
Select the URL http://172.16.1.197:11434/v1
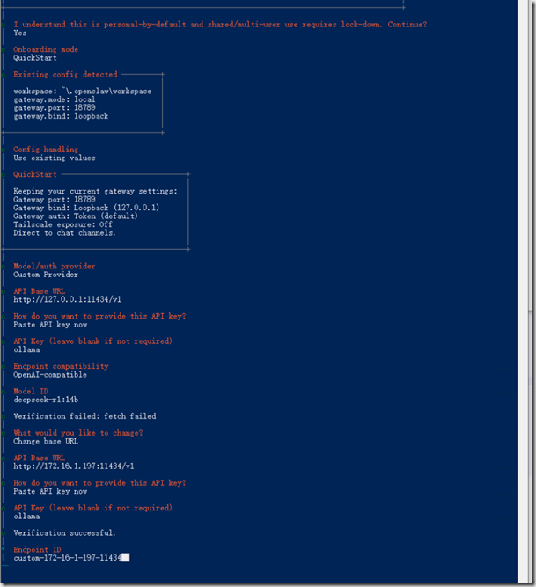pos(73,466)
